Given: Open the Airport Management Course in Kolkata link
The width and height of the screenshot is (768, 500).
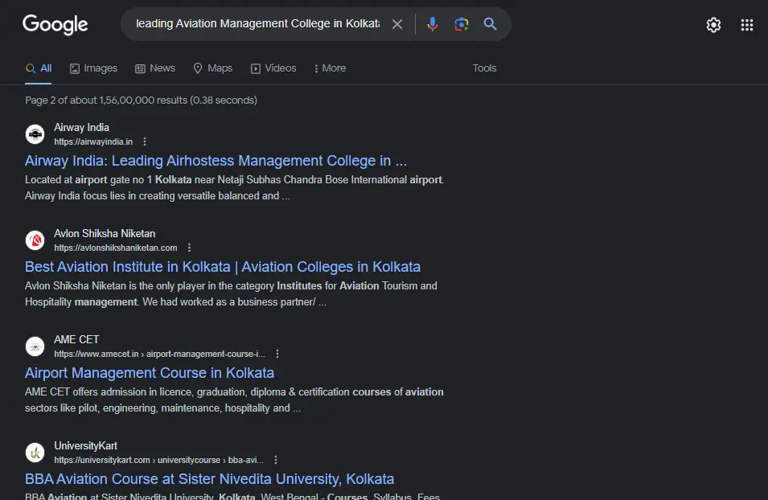Looking at the screenshot, I should tap(150, 373).
